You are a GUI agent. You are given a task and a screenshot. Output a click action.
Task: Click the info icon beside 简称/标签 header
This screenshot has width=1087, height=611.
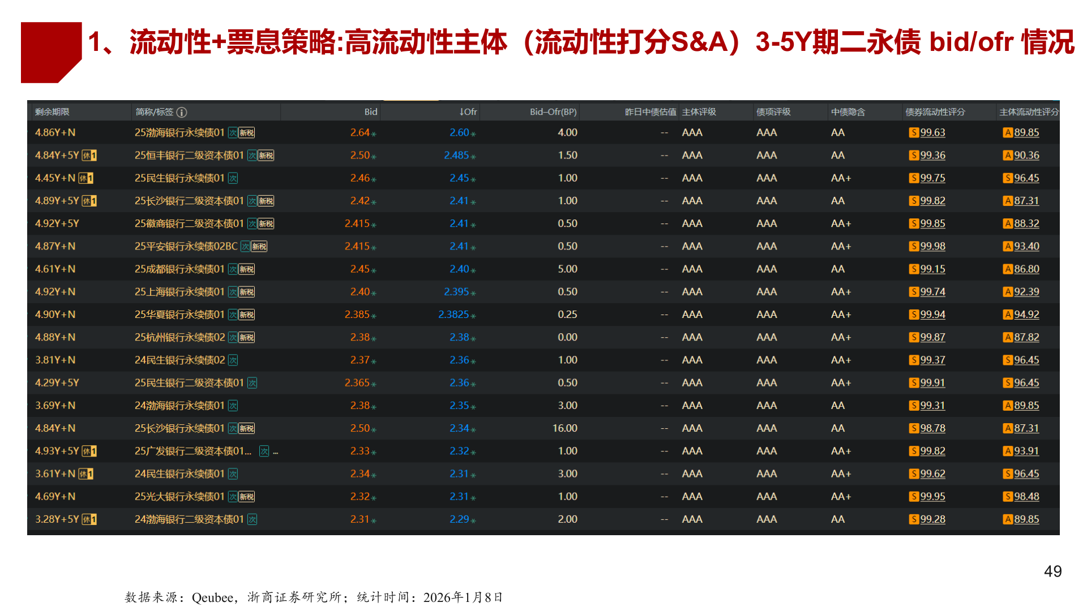(181, 112)
